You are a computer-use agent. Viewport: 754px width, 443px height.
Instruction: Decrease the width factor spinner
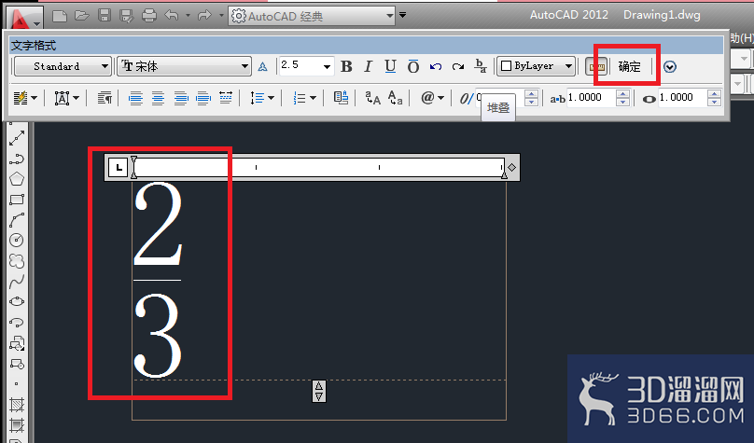tap(714, 102)
